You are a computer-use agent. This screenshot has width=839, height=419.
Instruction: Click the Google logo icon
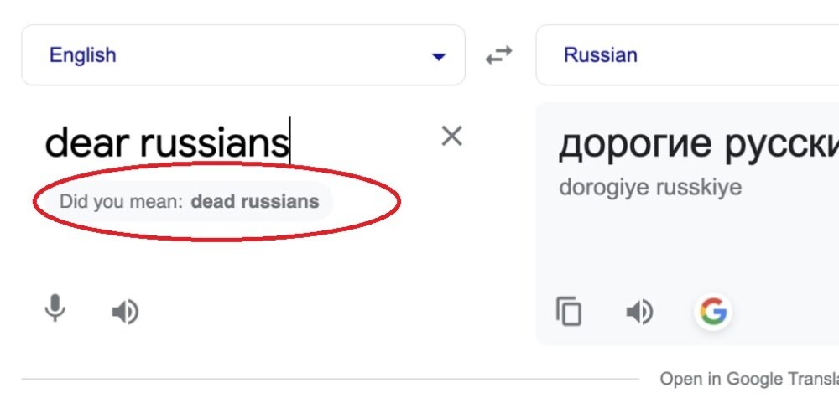713,312
